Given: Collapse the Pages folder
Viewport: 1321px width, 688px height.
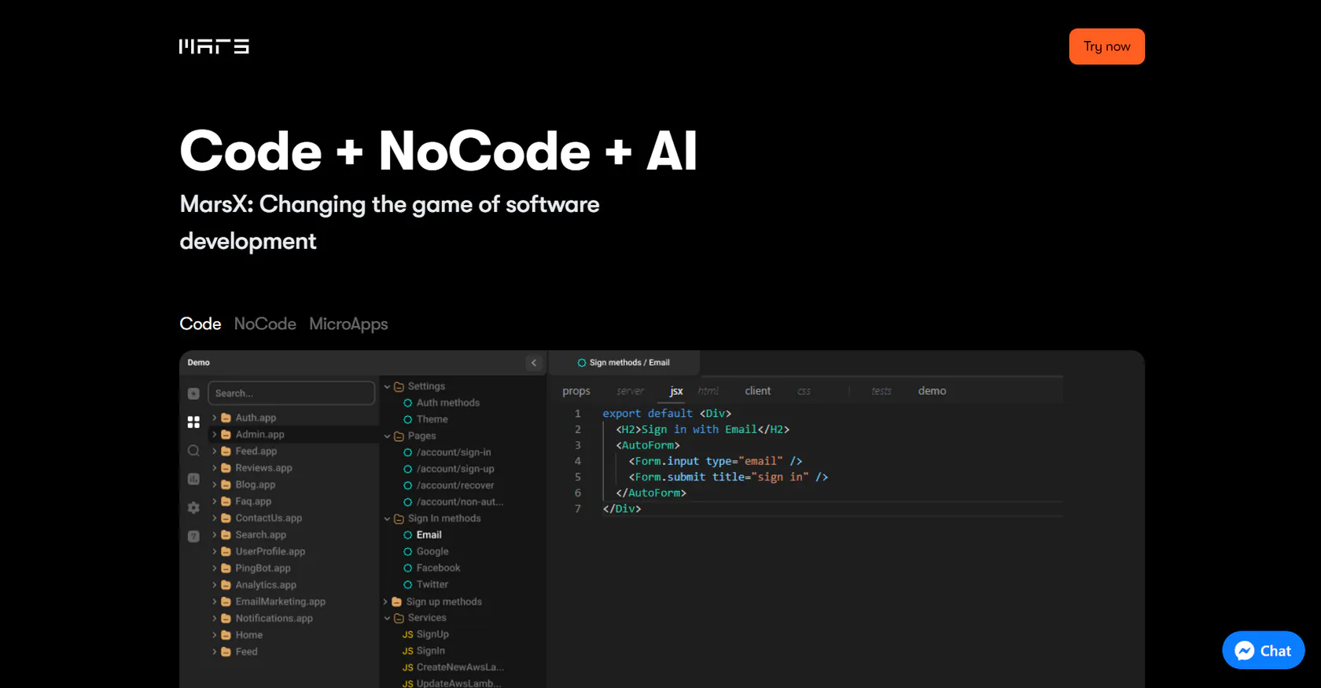Looking at the screenshot, I should coord(387,436).
